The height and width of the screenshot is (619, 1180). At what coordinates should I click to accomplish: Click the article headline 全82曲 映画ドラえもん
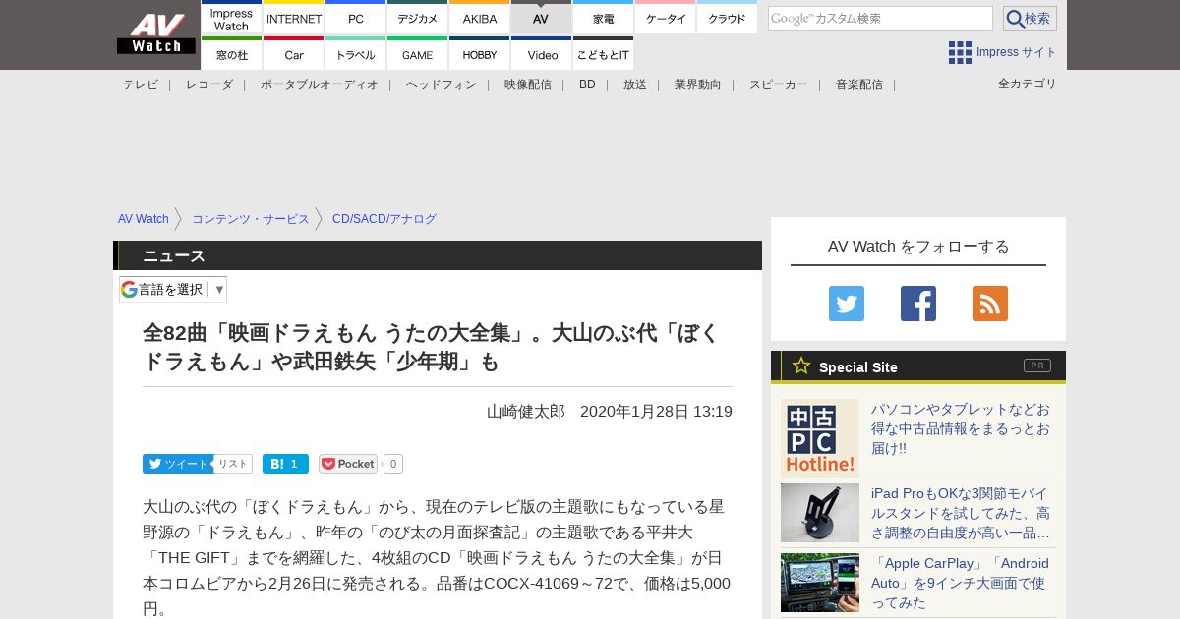(x=432, y=347)
